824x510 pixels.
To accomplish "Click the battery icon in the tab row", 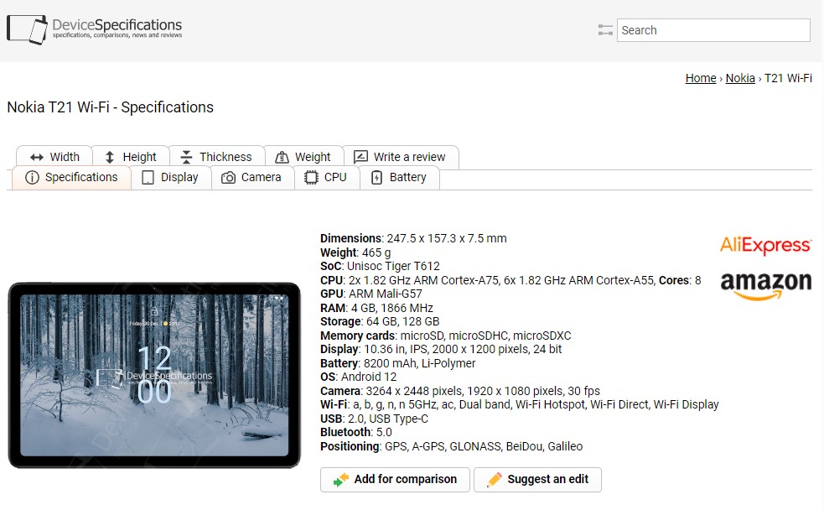I will pyautogui.click(x=376, y=178).
